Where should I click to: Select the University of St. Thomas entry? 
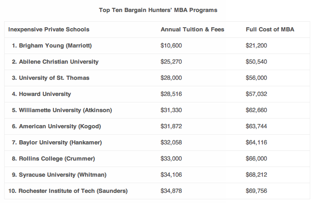51,78
